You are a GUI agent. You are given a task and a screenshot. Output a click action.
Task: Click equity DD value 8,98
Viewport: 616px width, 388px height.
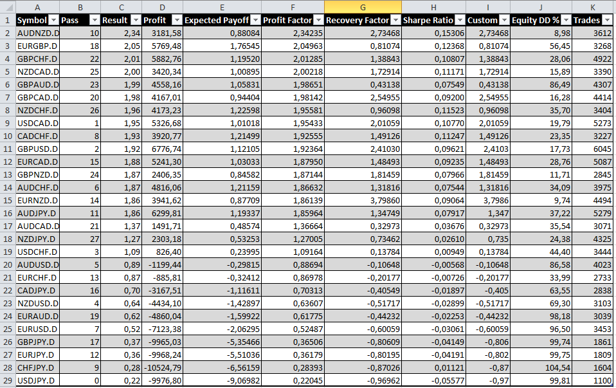click(541, 33)
